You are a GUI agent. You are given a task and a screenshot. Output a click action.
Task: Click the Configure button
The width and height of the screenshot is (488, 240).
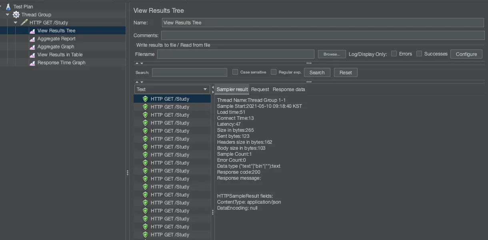click(466, 54)
